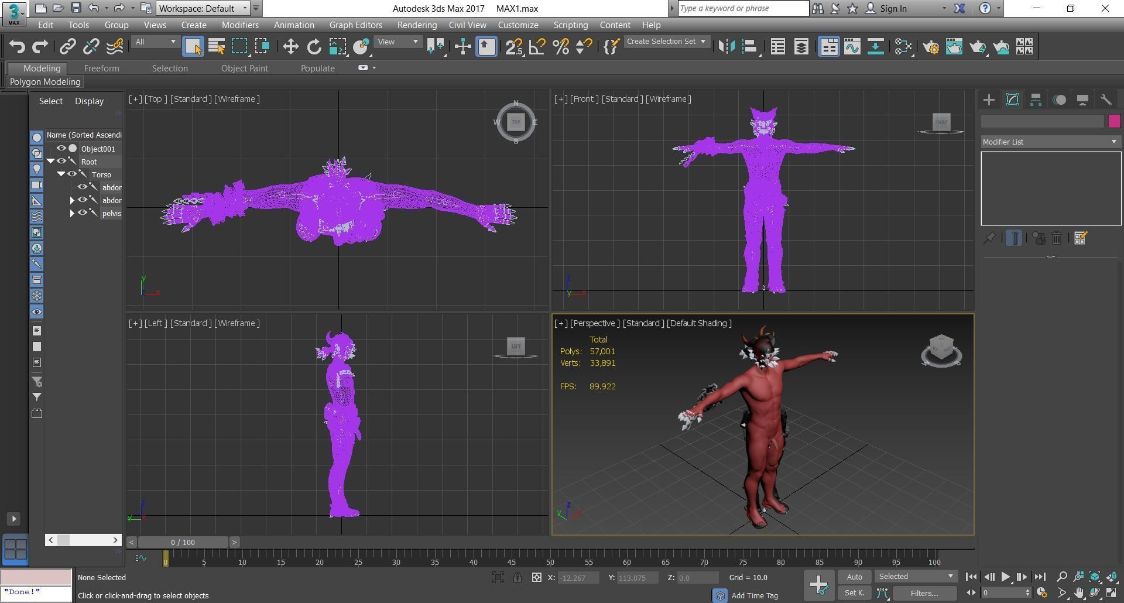The height and width of the screenshot is (603, 1124).
Task: Click the Play Animation button
Action: pyautogui.click(x=1006, y=577)
